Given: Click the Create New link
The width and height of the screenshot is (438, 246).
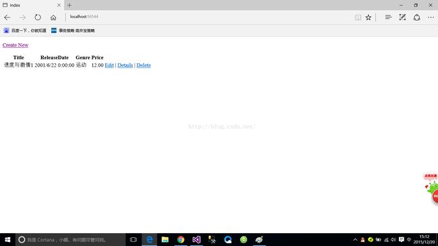Looking at the screenshot, I should point(15,45).
